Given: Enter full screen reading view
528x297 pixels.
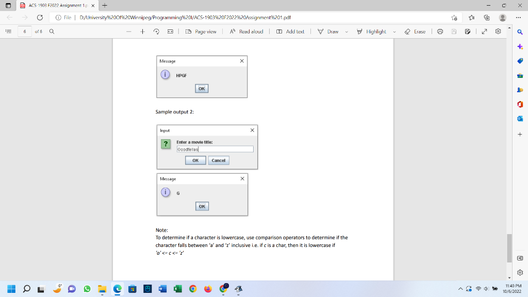Looking at the screenshot, I should (485, 31).
